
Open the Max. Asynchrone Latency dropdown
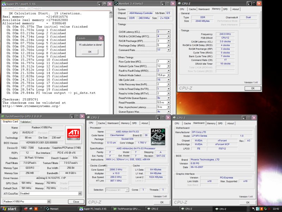[168, 107]
